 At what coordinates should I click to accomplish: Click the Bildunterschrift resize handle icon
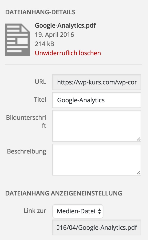[139, 139]
